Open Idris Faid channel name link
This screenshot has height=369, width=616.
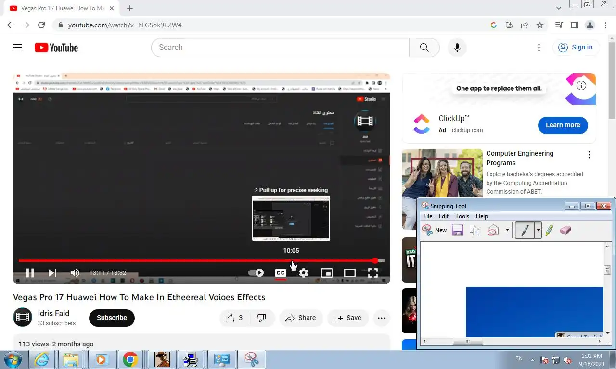point(53,313)
